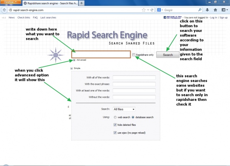
Task: Click the browser back arrow button
Action: 4,10
